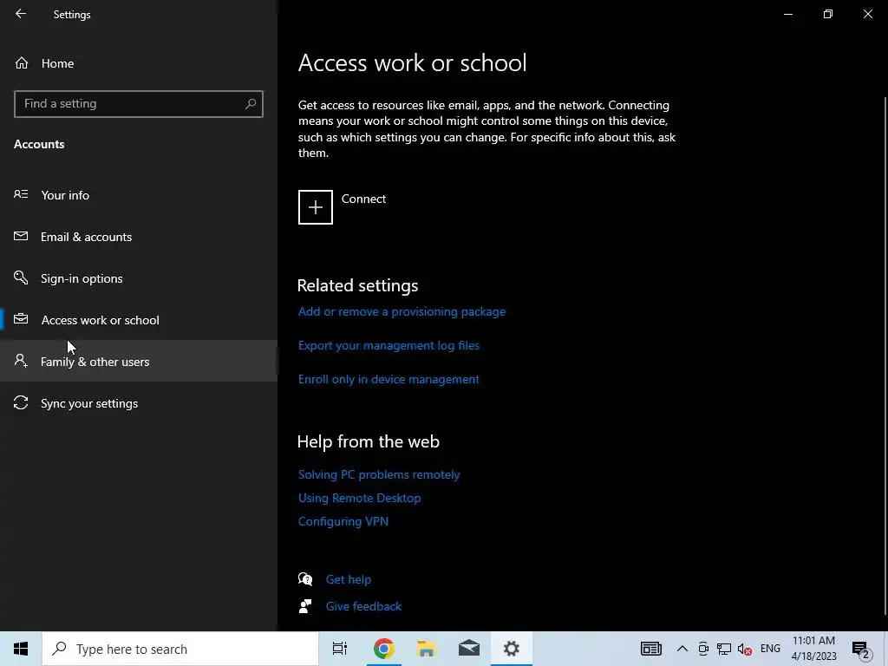Click the magnifier icon in Find a setting
The width and height of the screenshot is (888, 666).
[x=251, y=104]
